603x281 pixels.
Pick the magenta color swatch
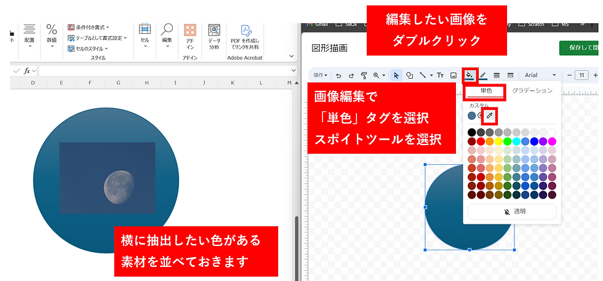553,141
